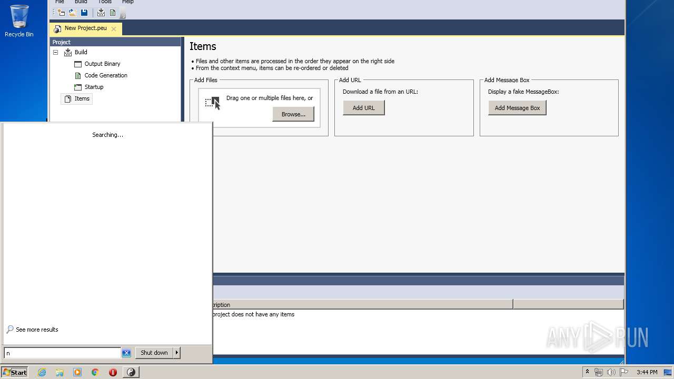Click the Start menu search field

click(x=62, y=353)
